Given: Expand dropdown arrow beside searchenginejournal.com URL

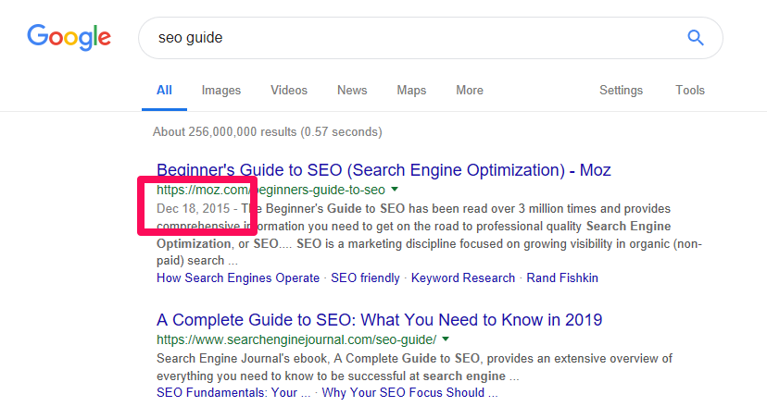Looking at the screenshot, I should [446, 339].
